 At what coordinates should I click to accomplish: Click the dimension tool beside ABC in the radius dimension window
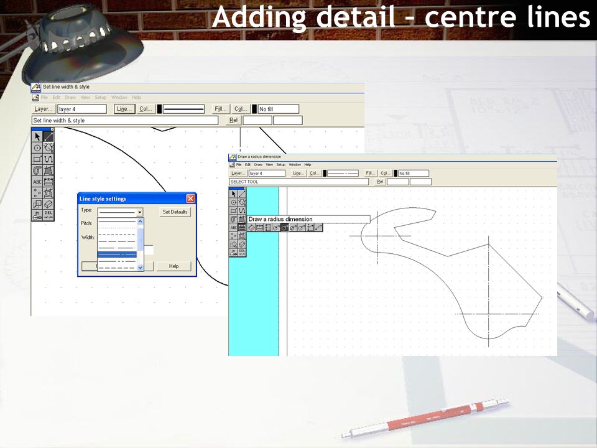(242, 228)
